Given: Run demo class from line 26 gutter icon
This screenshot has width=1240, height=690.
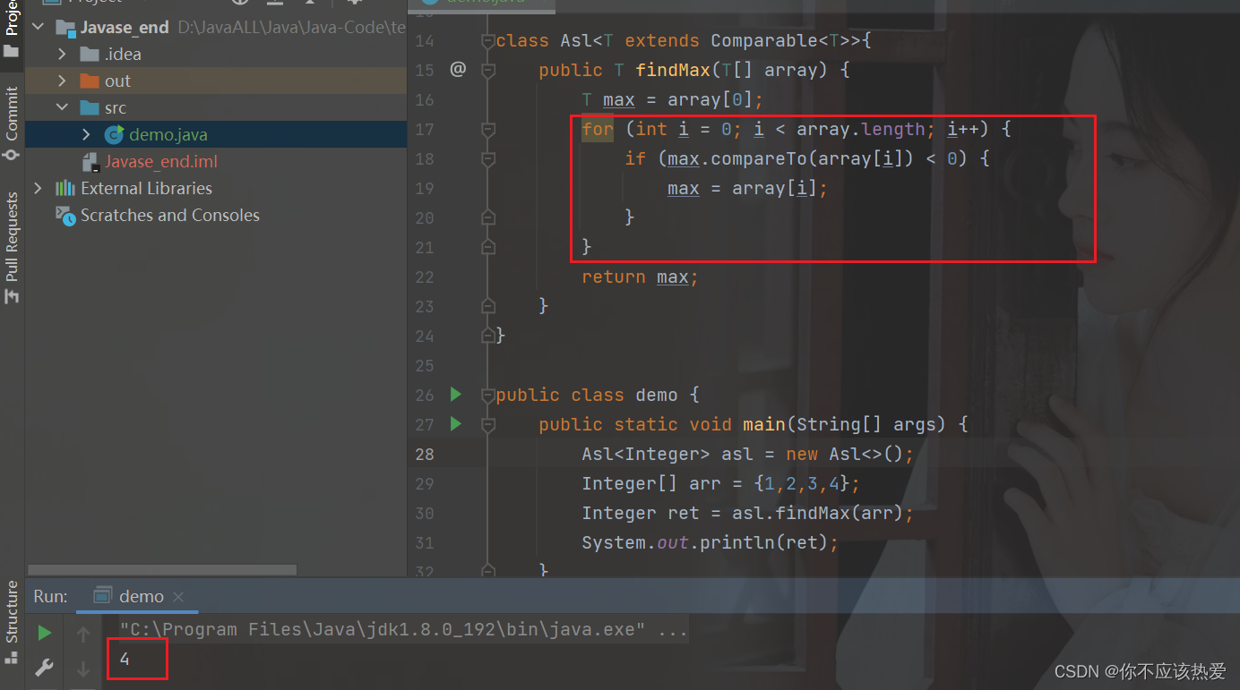Looking at the screenshot, I should click(455, 394).
